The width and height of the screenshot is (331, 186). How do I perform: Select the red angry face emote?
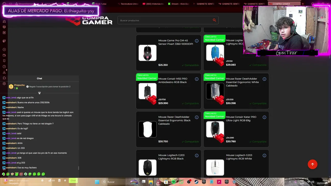pos(21,174)
